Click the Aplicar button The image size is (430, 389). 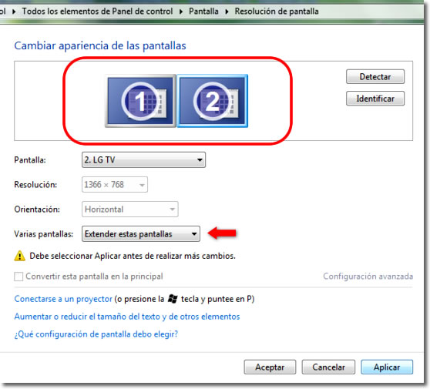click(x=387, y=367)
